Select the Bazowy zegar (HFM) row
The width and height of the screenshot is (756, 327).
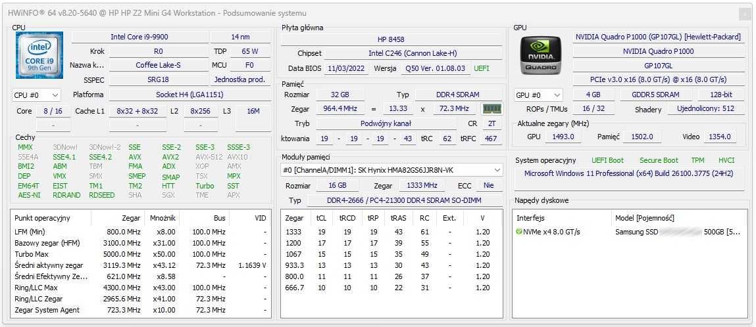pos(140,243)
